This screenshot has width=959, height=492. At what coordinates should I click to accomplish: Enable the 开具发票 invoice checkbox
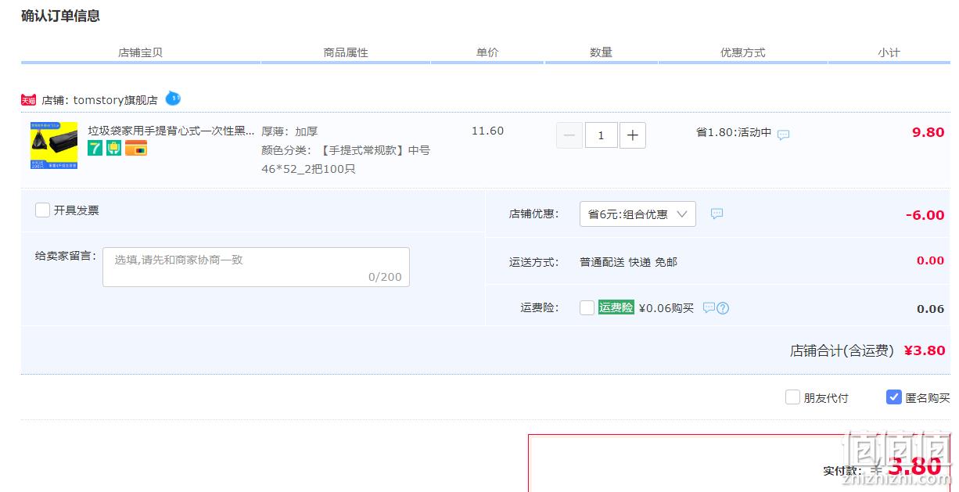tap(43, 210)
